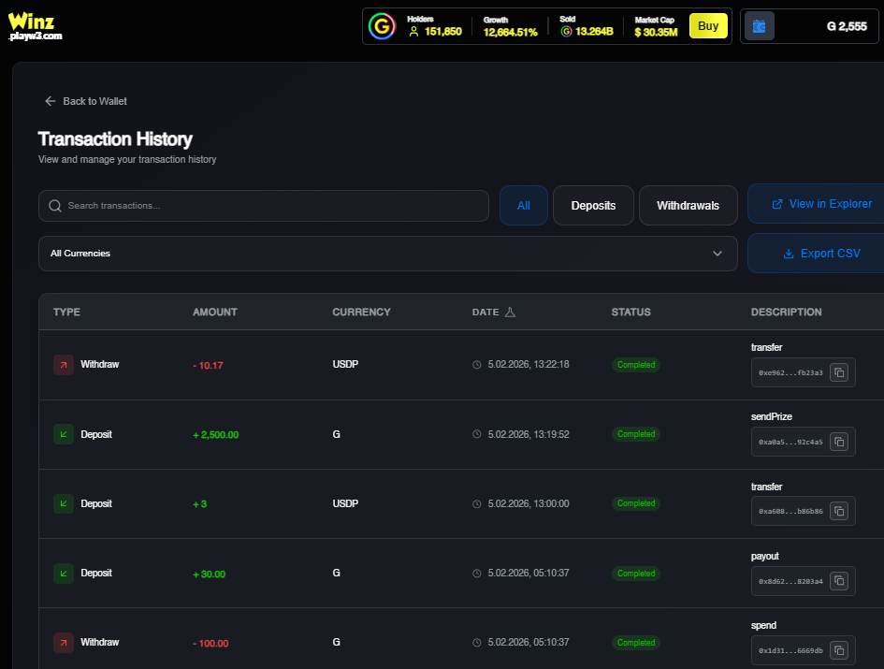Copy the sendPrize transaction hash
This screenshot has height=669, width=884.
pos(839,442)
